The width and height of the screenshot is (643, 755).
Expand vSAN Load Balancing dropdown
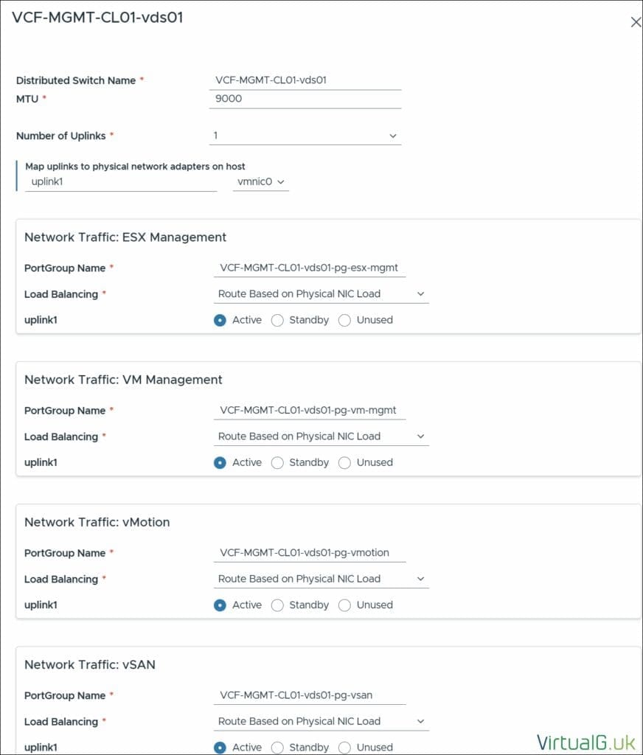[x=321, y=721]
